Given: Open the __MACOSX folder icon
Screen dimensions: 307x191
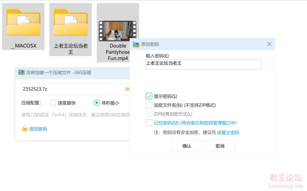Looking at the screenshot, I should point(23,23).
